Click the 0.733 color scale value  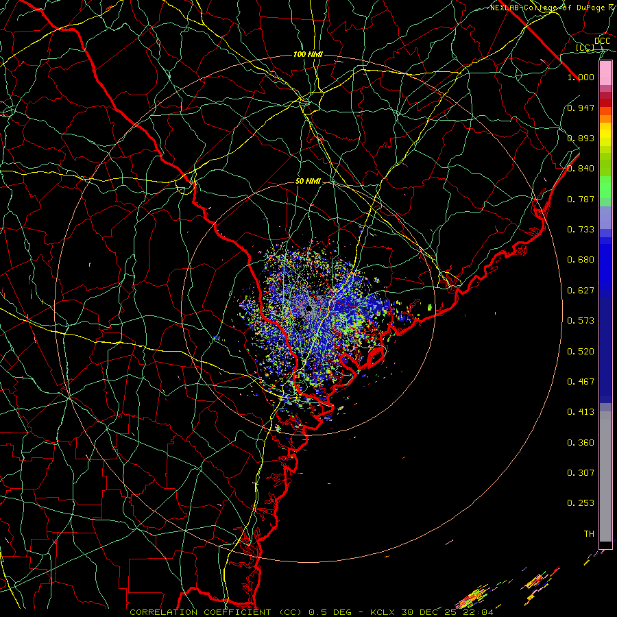pos(581,230)
